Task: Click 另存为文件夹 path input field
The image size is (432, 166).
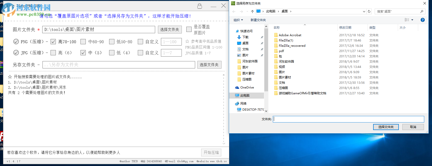Action: (x=119, y=65)
